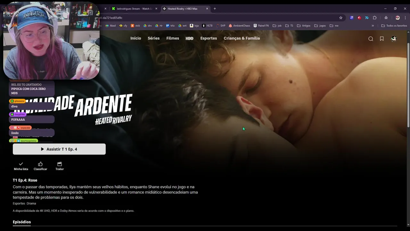Open the Filmes section

click(173, 38)
